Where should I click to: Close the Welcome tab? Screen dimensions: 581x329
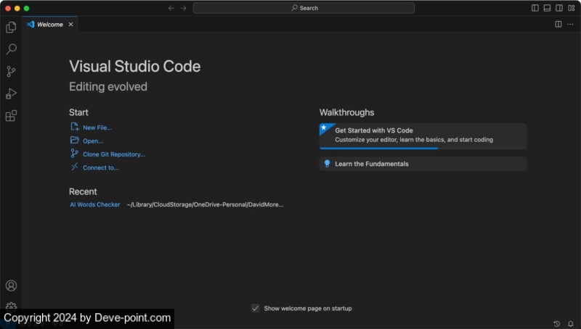click(70, 24)
